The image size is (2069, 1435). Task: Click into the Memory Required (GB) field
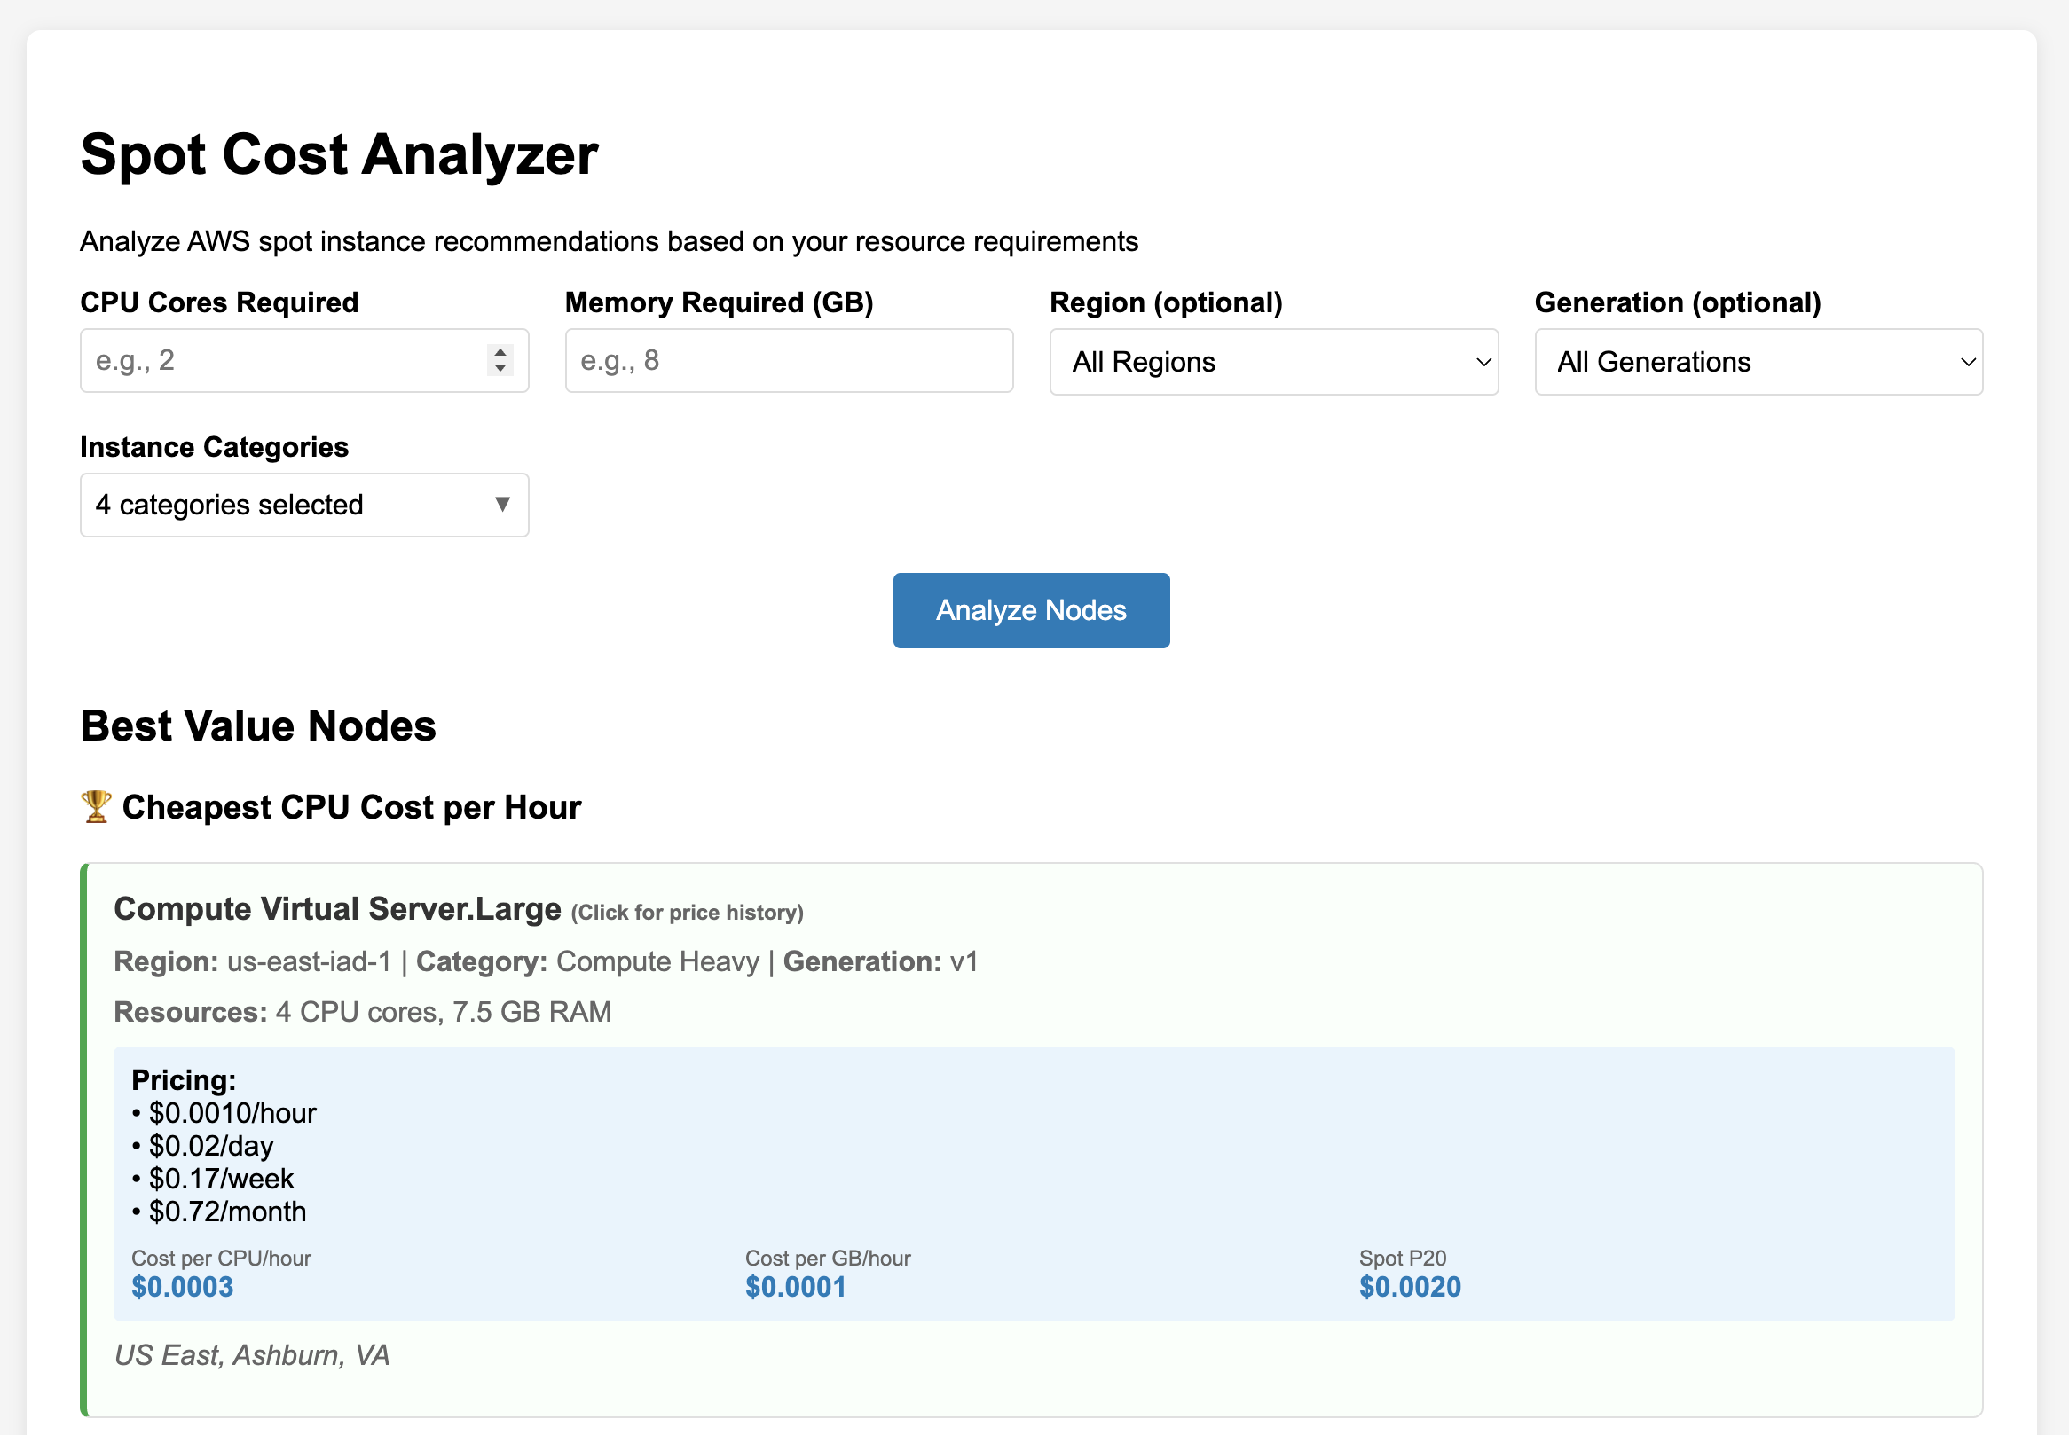pyautogui.click(x=789, y=361)
